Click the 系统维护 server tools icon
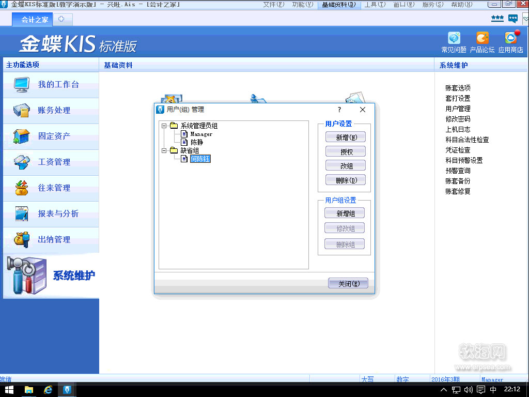 (x=26, y=276)
